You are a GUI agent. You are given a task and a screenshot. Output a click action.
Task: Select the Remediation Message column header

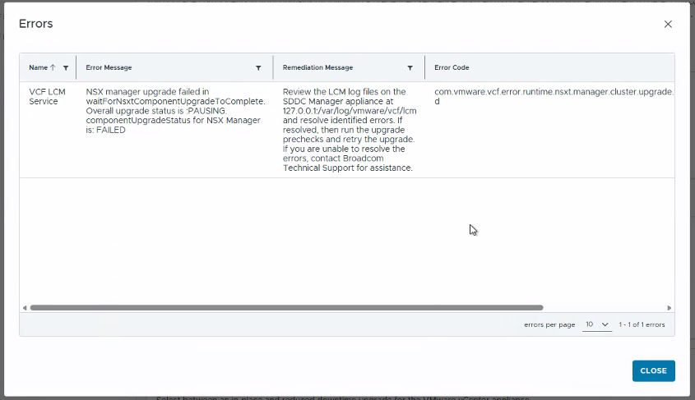[x=317, y=67]
